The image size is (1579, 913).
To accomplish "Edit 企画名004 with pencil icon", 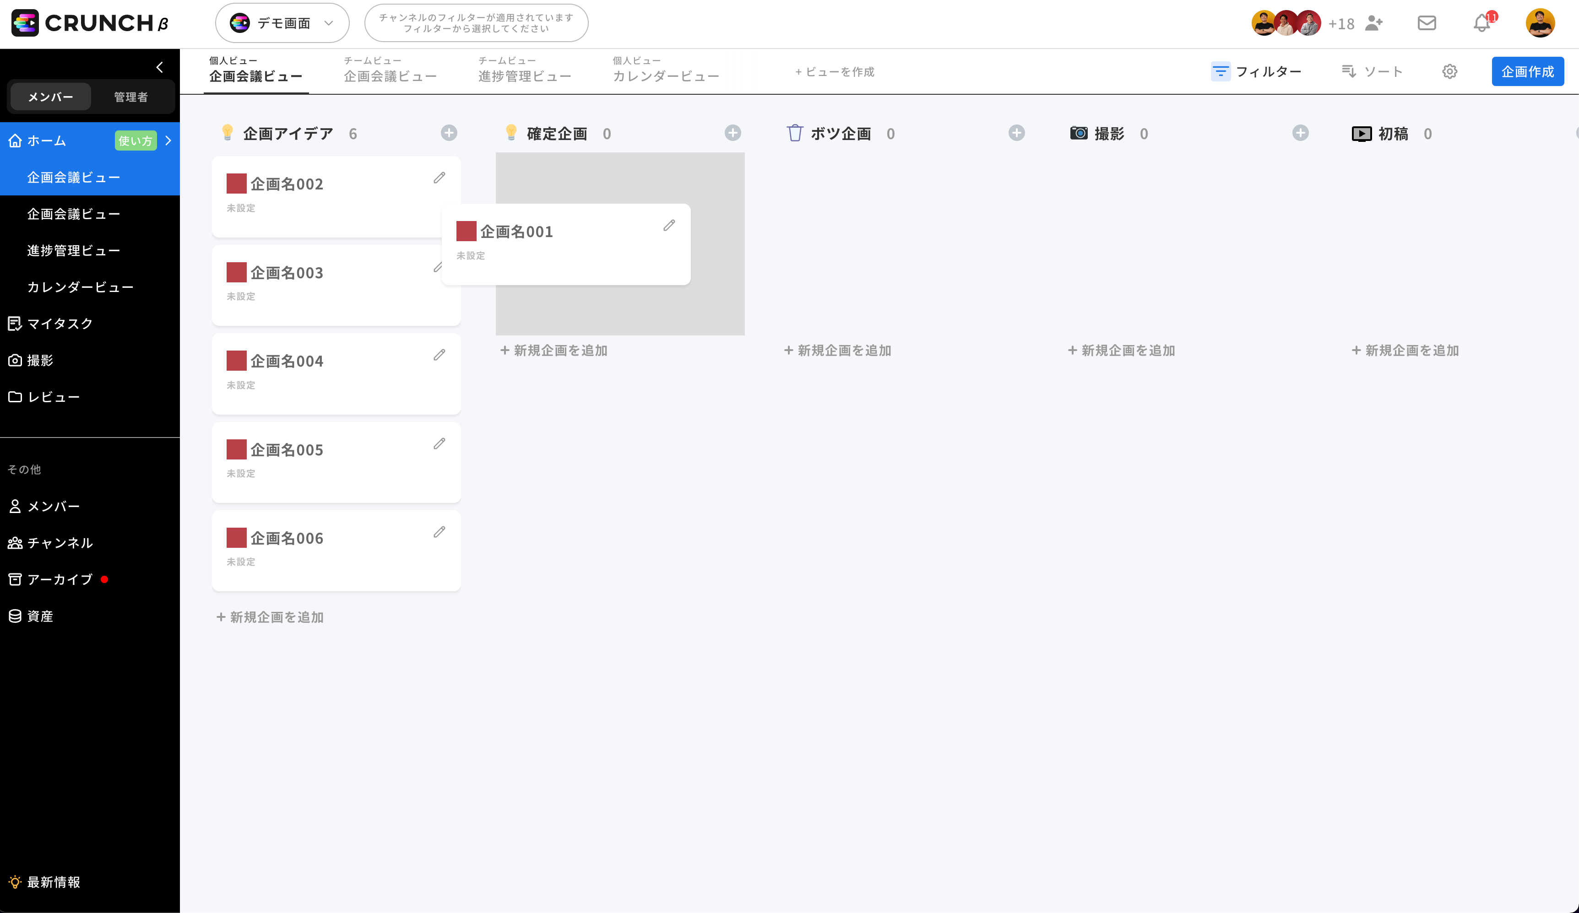I will click(x=439, y=355).
